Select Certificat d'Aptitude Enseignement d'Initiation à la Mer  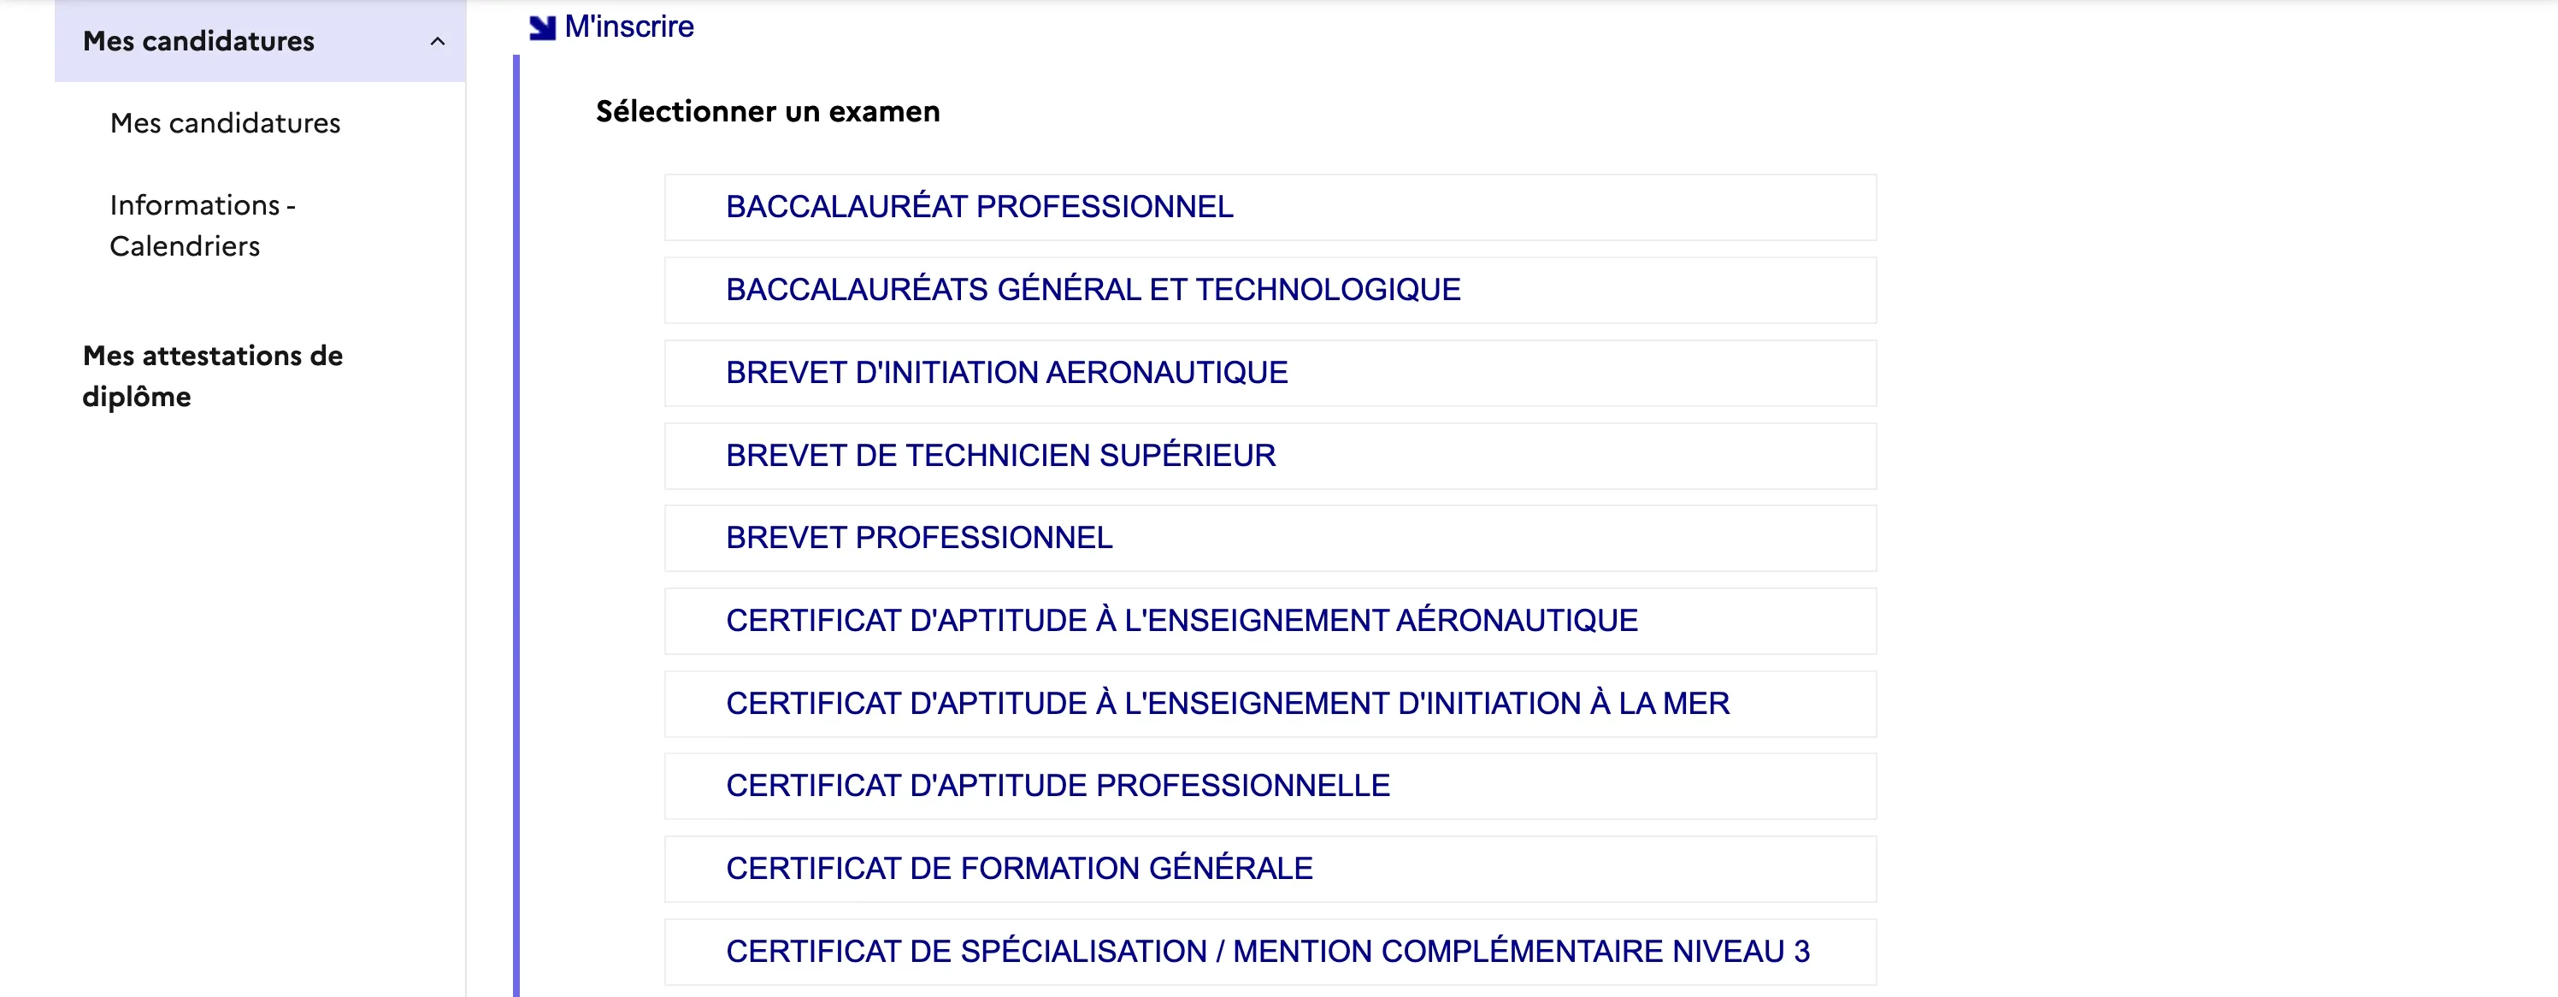point(1228,704)
